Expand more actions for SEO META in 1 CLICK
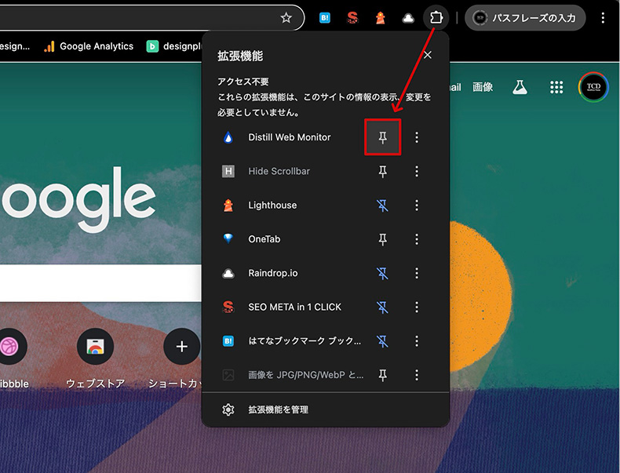This screenshot has width=620, height=473. (x=417, y=307)
